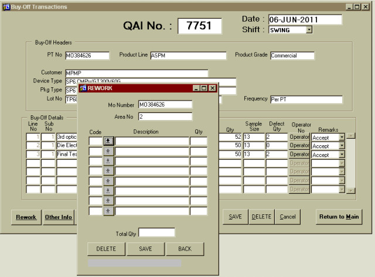Viewport: 375px width, 277px height.
Task: Click the lookup icon in third Rework code row
Action: click(108, 161)
